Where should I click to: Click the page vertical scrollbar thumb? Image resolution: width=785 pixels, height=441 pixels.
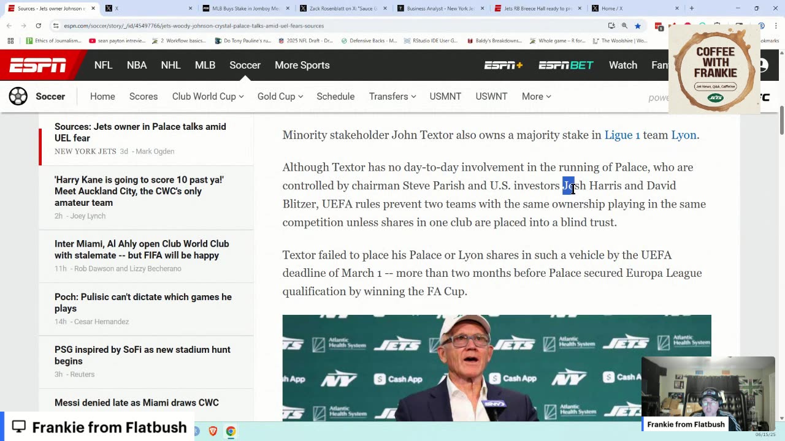tap(781, 121)
